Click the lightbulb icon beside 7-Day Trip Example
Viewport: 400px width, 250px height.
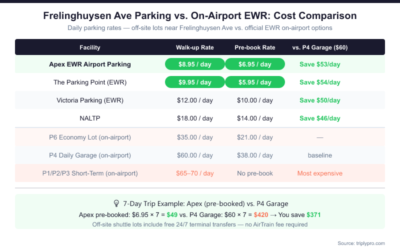116,203
